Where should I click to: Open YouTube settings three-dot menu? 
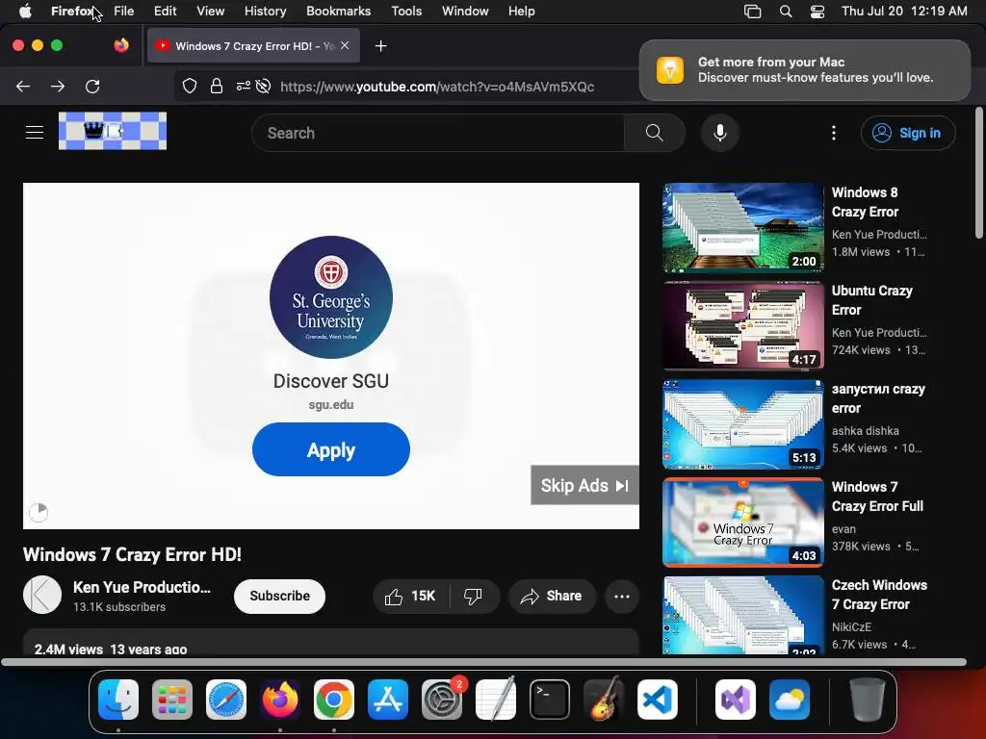pyautogui.click(x=833, y=133)
